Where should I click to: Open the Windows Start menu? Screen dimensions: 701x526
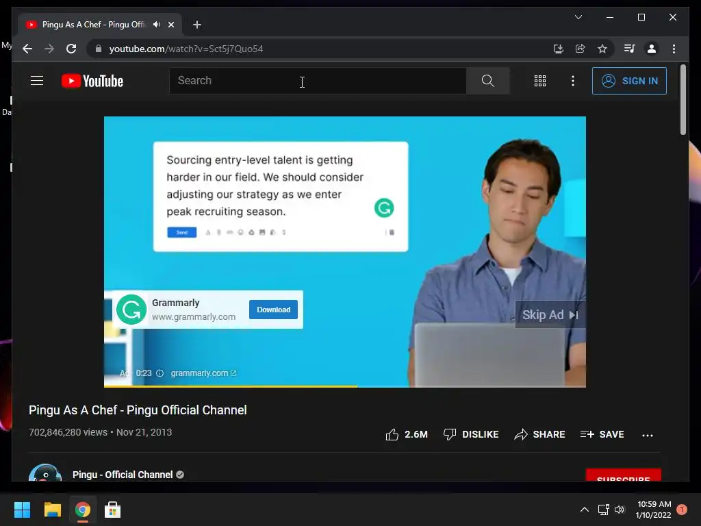click(22, 510)
